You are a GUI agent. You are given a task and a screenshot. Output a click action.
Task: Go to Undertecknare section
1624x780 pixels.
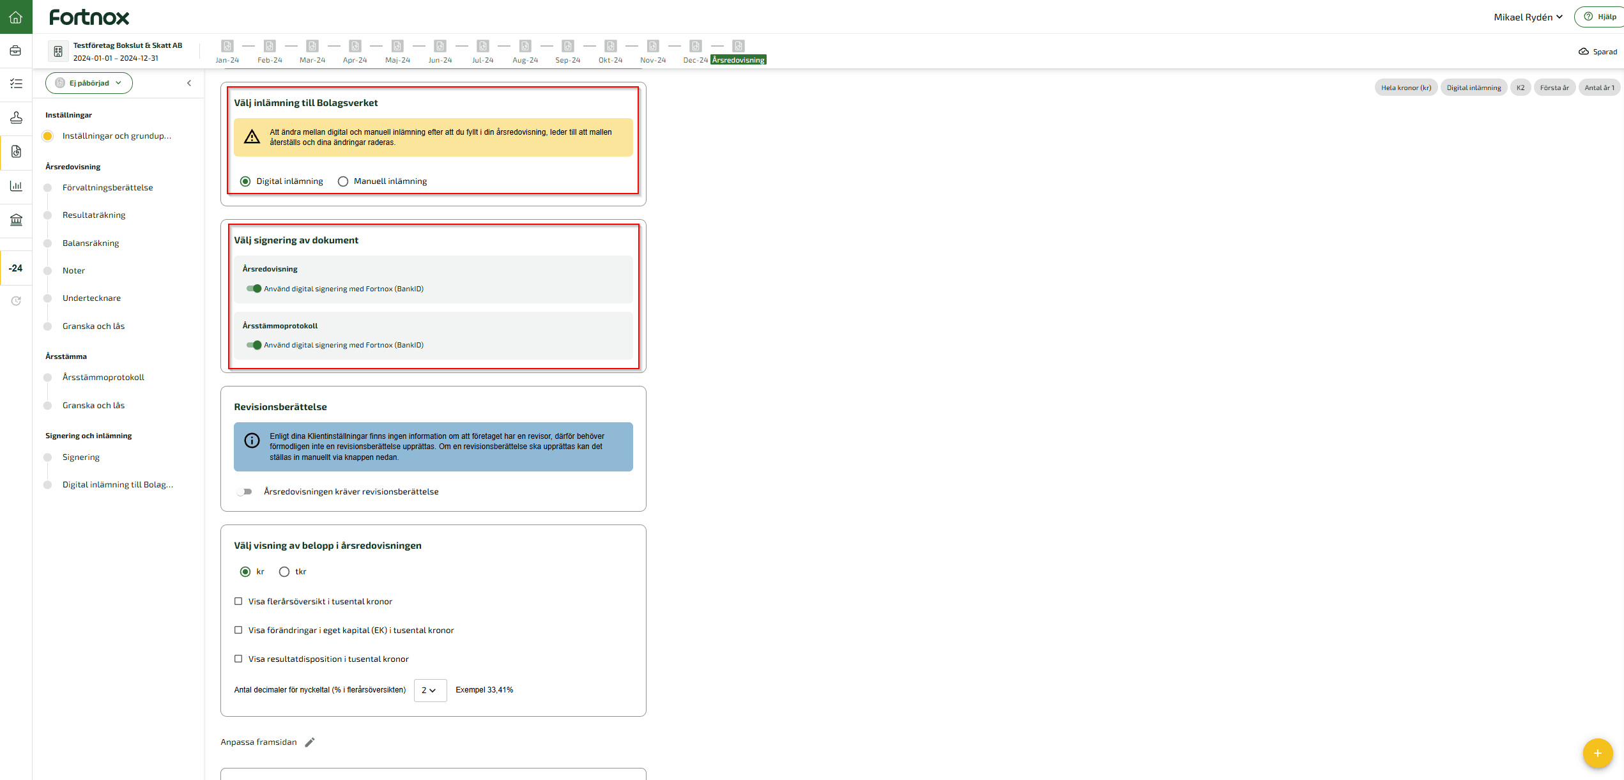click(x=91, y=298)
